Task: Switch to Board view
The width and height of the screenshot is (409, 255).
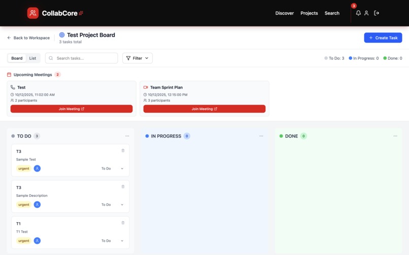Action: point(17,58)
